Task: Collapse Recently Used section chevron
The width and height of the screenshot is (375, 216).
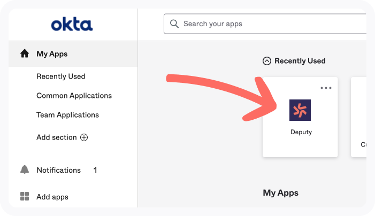Action: [267, 61]
